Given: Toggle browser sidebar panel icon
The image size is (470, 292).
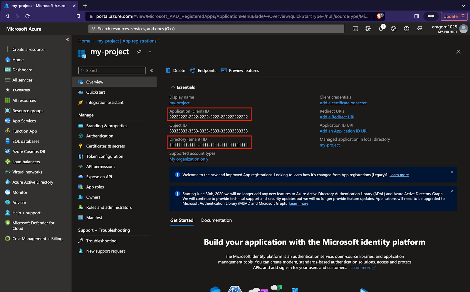Looking at the screenshot, I should [417, 16].
